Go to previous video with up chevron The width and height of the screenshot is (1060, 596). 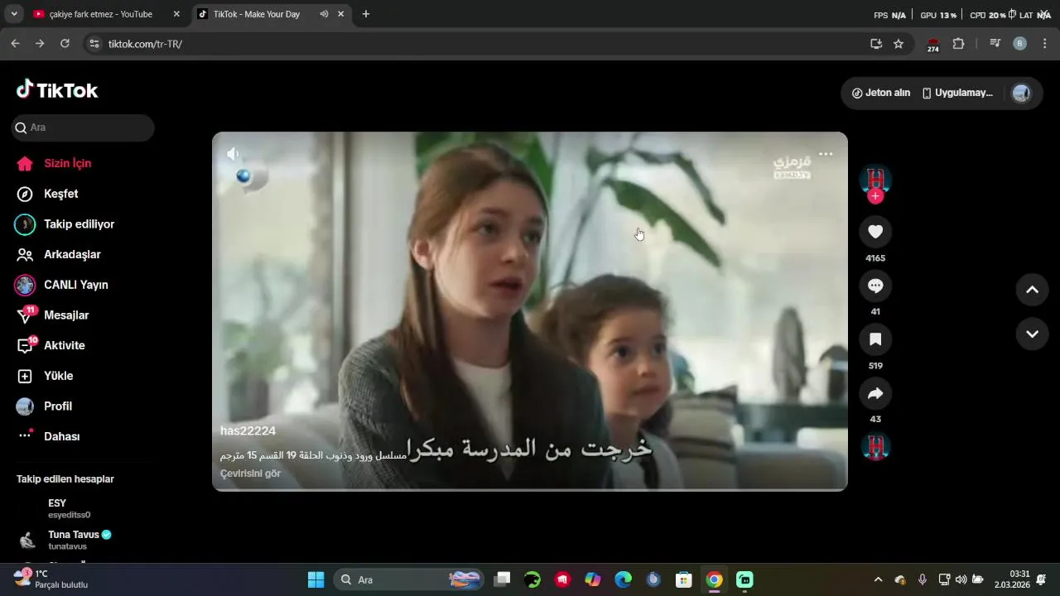[1032, 290]
